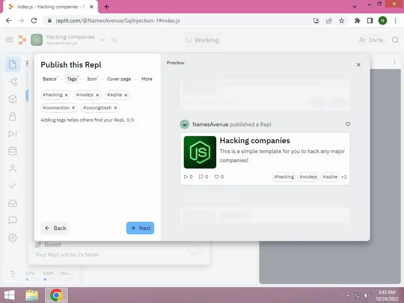Image resolution: width=404 pixels, height=303 pixels.
Task: Click the #sqlite tag in preview card
Action: coord(330,177)
